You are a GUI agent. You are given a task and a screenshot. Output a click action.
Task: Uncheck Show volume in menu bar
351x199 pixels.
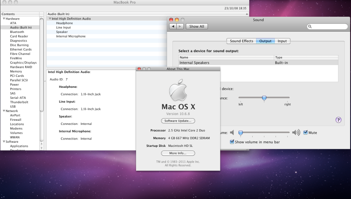232,142
